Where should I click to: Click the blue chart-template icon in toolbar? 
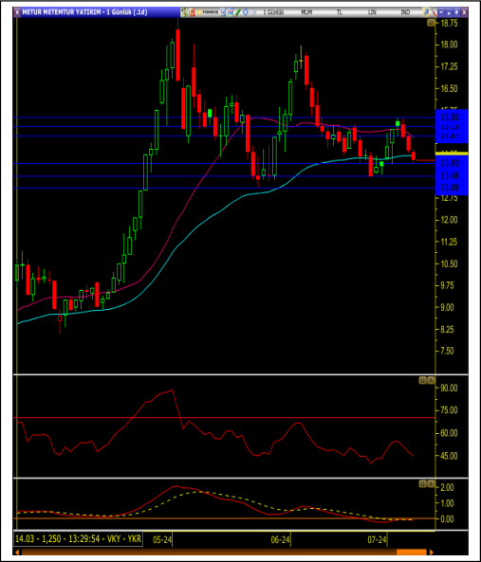[x=223, y=12]
